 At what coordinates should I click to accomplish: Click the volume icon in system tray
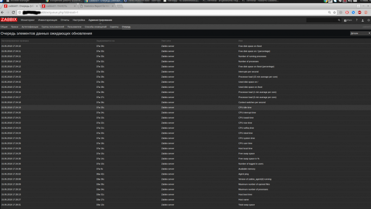coord(350,1)
